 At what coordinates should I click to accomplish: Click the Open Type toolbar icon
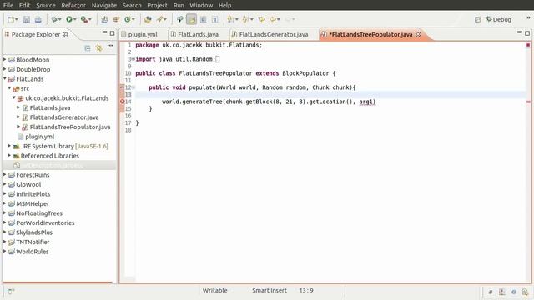pos(148,19)
